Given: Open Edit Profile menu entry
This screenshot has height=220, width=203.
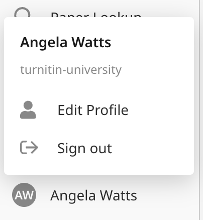Looking at the screenshot, I should [99, 110].
